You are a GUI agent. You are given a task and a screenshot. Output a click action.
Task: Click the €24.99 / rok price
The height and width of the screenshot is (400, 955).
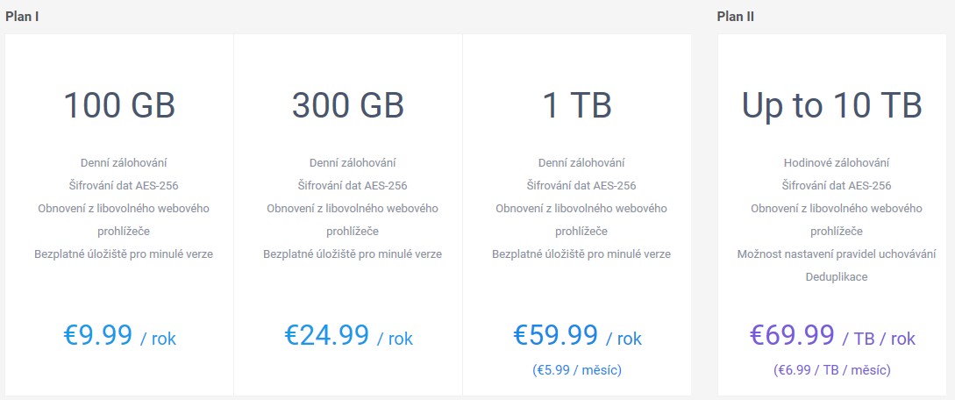pos(348,335)
